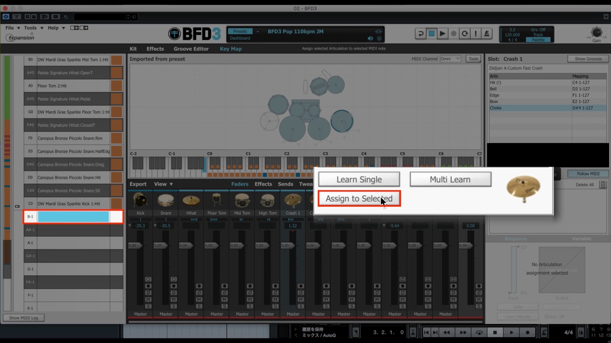Click the speaker audition icon in preset display

tap(370, 38)
